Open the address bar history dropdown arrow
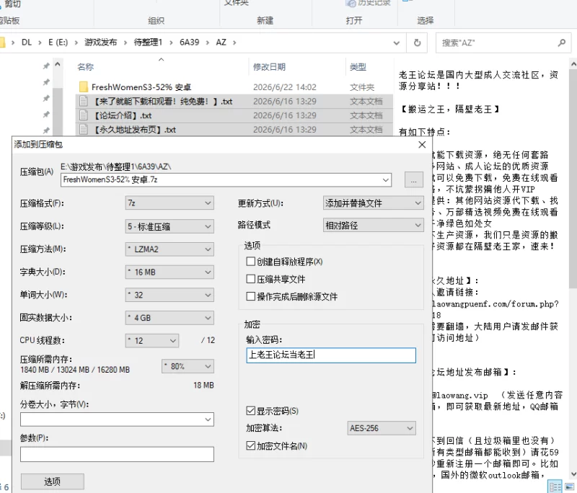 pos(396,43)
